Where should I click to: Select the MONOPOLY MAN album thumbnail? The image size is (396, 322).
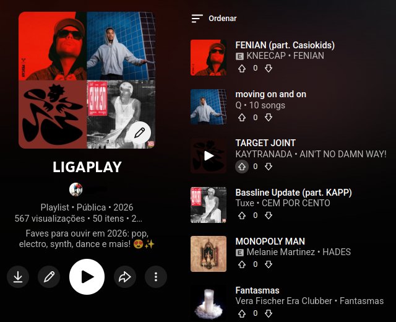(x=209, y=254)
